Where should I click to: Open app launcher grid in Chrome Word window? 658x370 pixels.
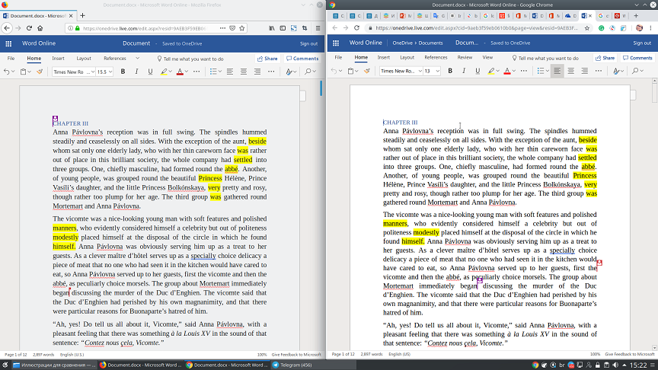coord(336,43)
